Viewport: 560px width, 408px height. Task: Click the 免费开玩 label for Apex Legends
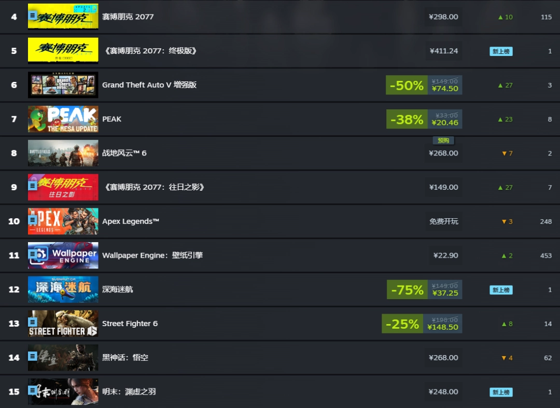[x=443, y=221]
